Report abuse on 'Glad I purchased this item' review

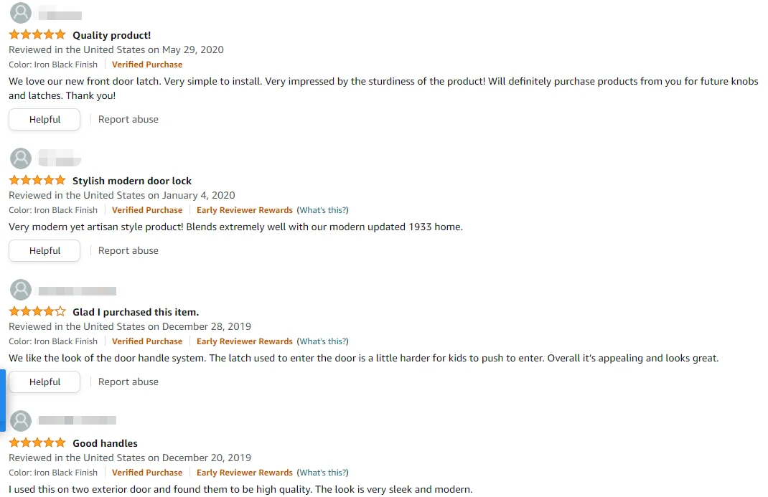pos(128,382)
